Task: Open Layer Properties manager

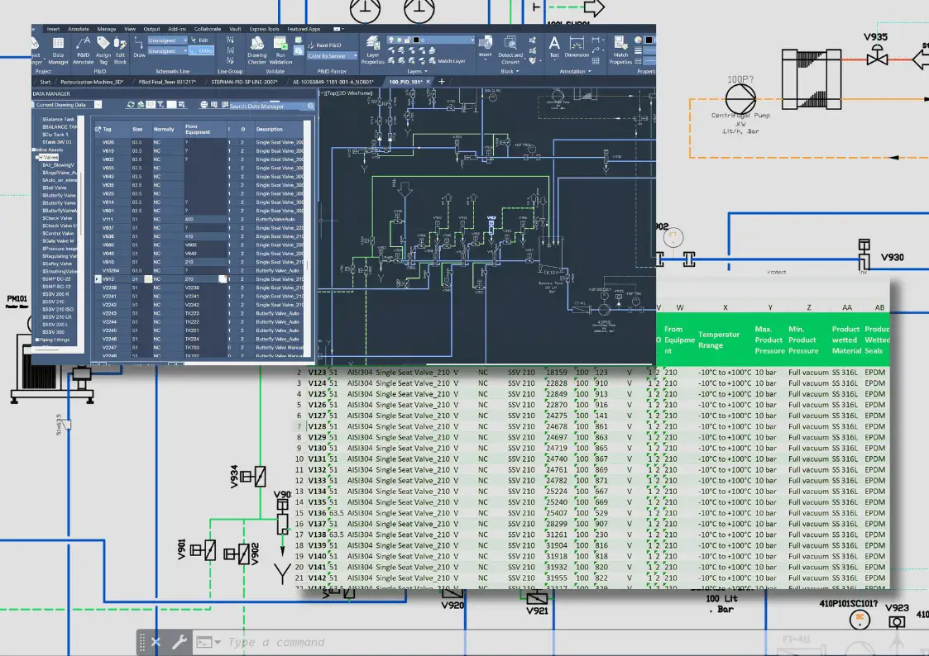Action: tap(372, 50)
